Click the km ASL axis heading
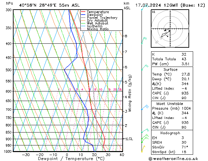Viewport: 208px width, 161px height. coord(127,6)
